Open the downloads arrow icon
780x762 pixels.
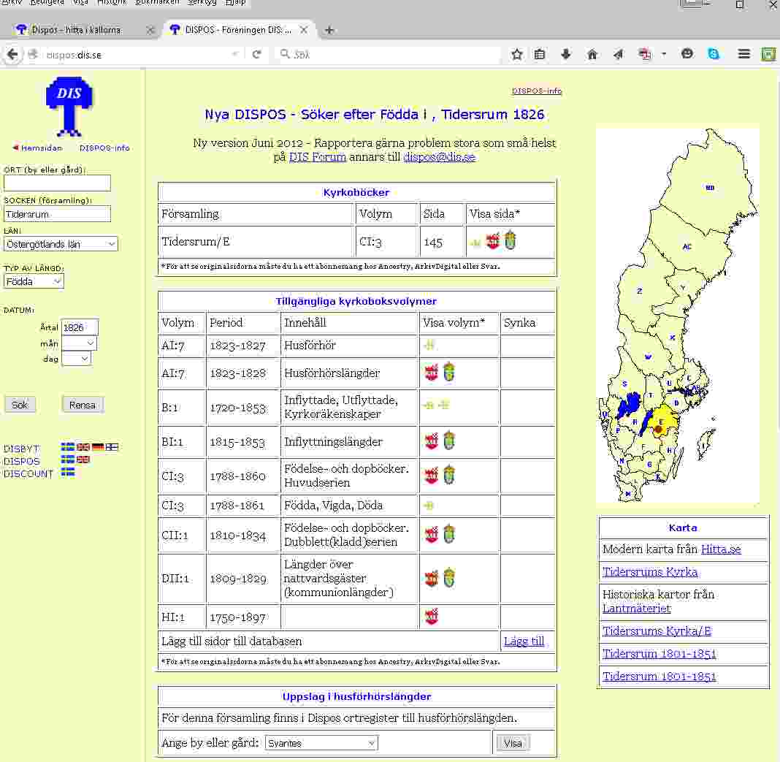click(565, 54)
